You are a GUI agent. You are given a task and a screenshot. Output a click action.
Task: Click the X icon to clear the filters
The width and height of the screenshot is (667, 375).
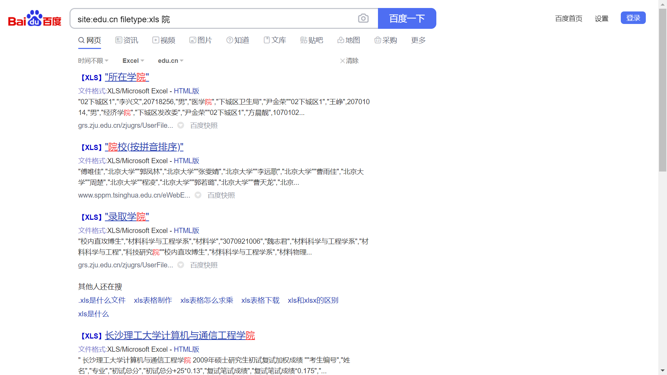pos(343,61)
